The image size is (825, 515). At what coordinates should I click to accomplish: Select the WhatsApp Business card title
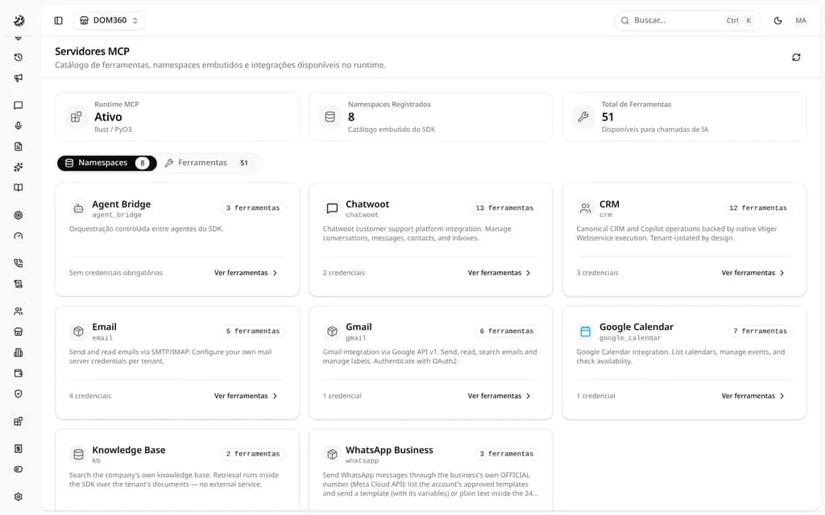(389, 450)
